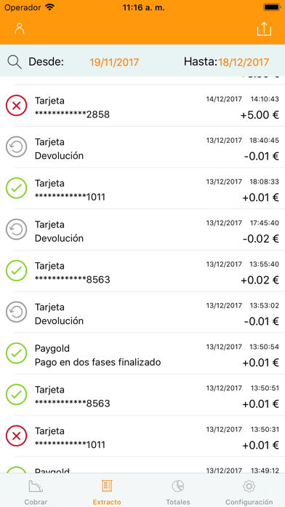Change the Desde date 19/11/2017
The width and height of the screenshot is (285, 507).
114,62
